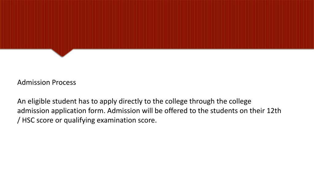Click the "HSC" abbreviation in last line

click(28, 120)
